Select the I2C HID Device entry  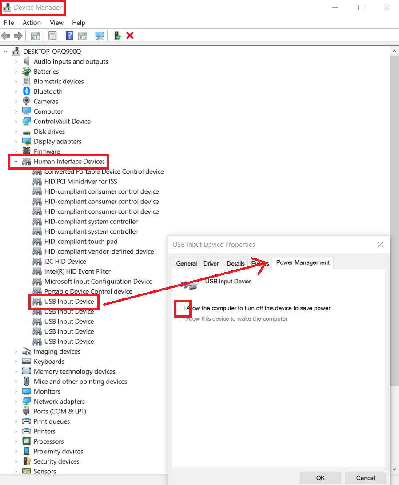click(65, 262)
